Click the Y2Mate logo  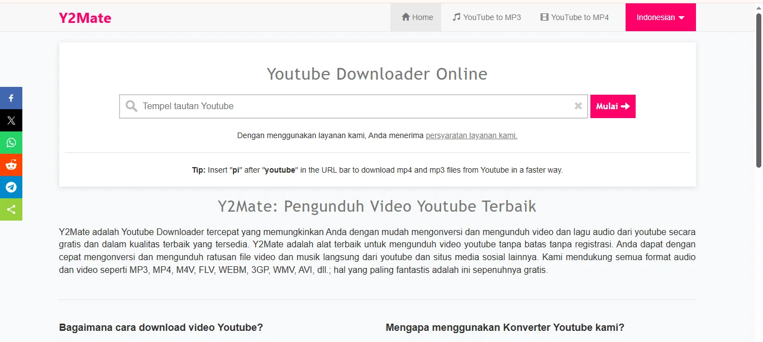[x=85, y=18]
